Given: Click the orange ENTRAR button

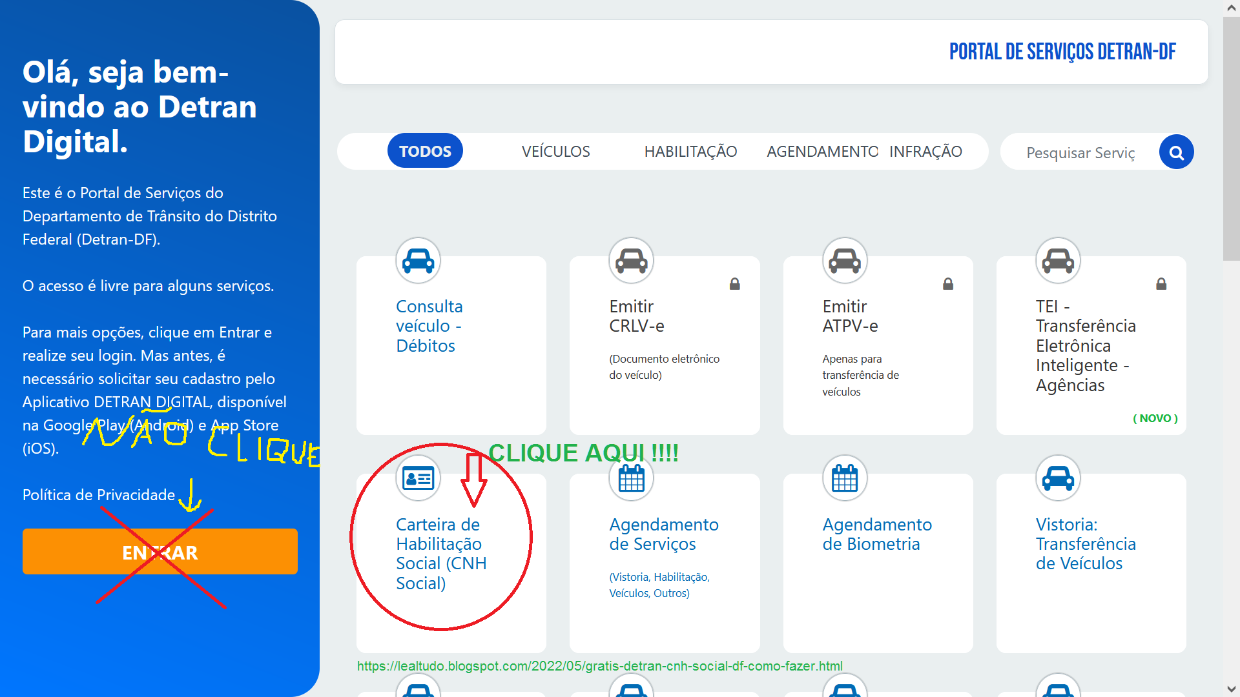Looking at the screenshot, I should pyautogui.click(x=160, y=552).
